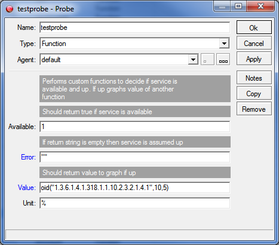Open Notes for this probe

point(254,78)
